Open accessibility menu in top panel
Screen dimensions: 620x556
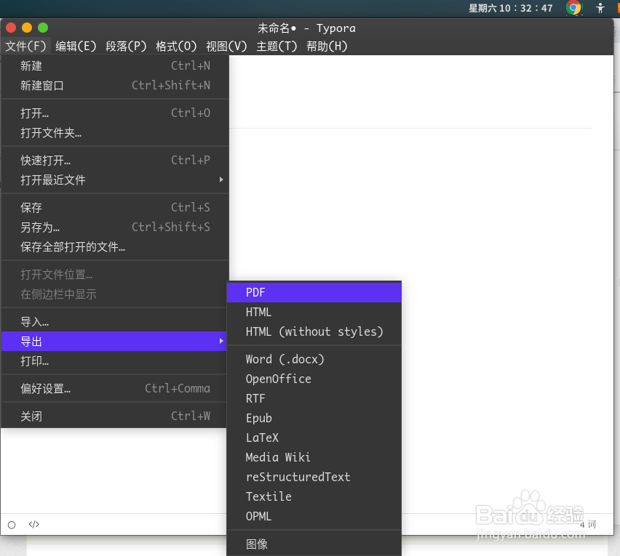click(x=600, y=8)
